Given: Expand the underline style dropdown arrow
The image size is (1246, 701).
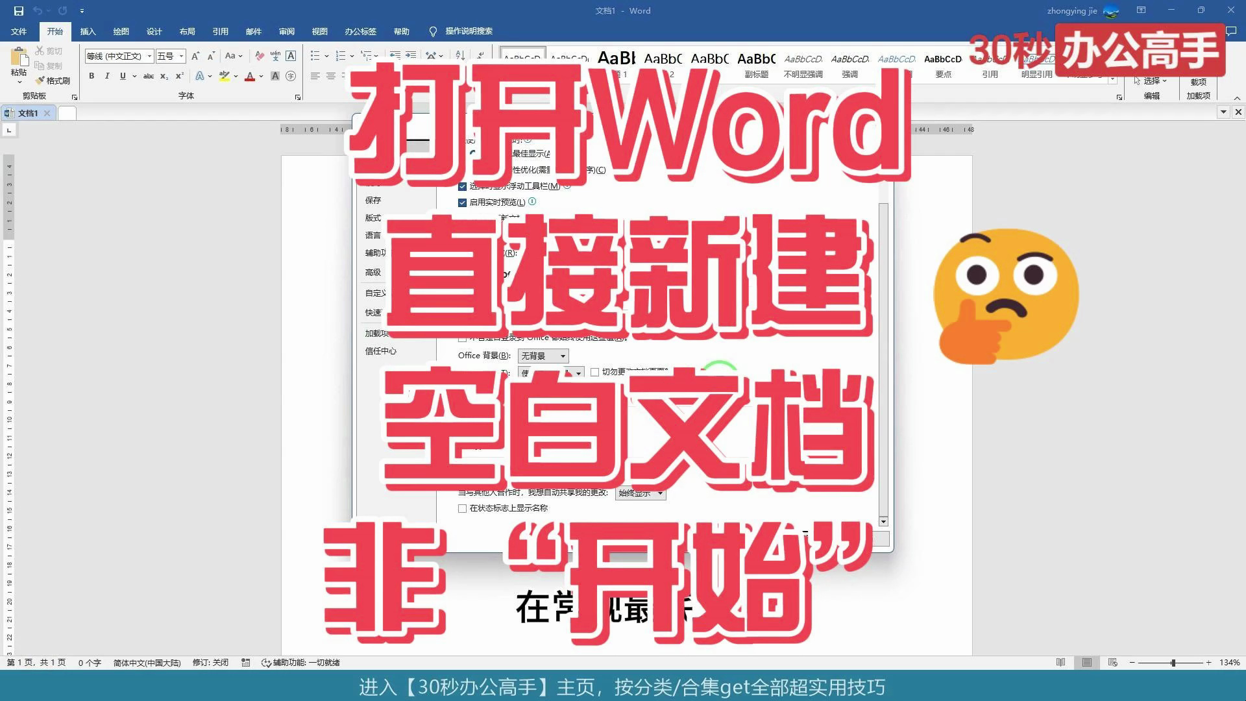Looking at the screenshot, I should coord(134,76).
